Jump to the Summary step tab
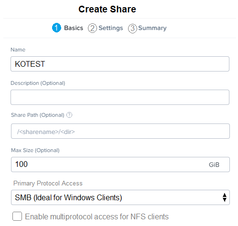Screen dimensions: 238x226 pos(152,28)
